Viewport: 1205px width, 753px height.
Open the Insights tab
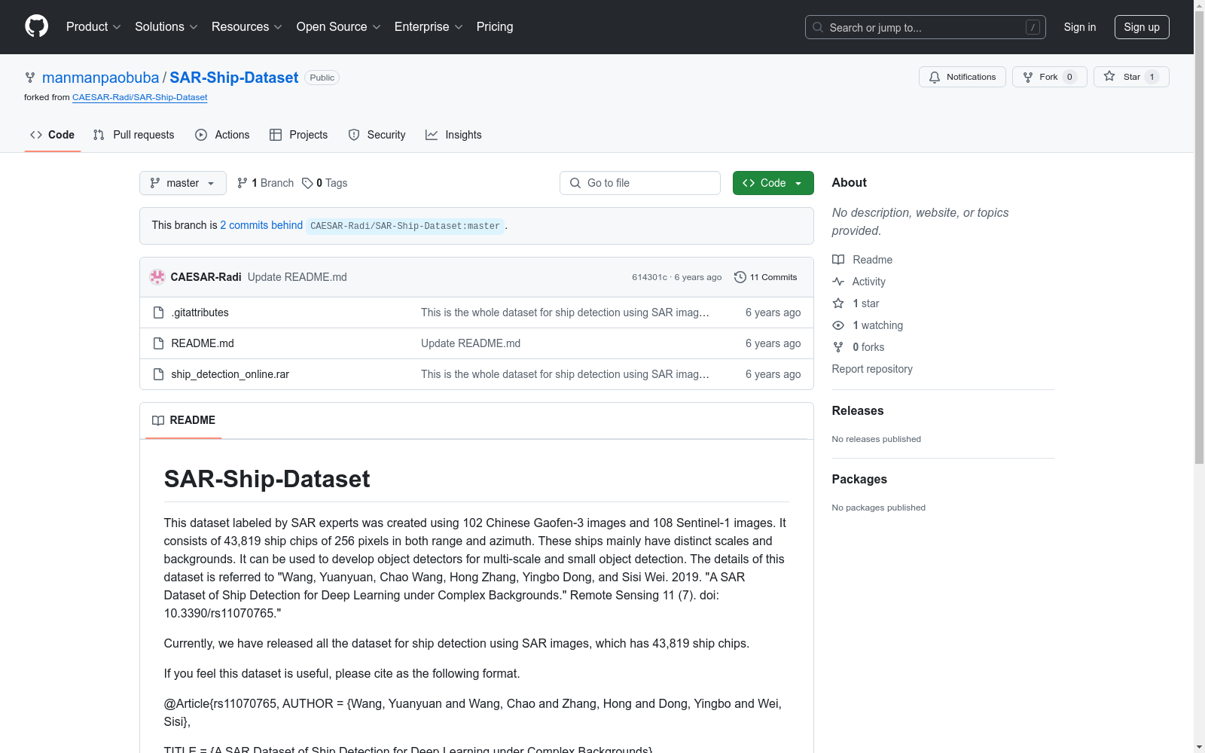pos(453,135)
